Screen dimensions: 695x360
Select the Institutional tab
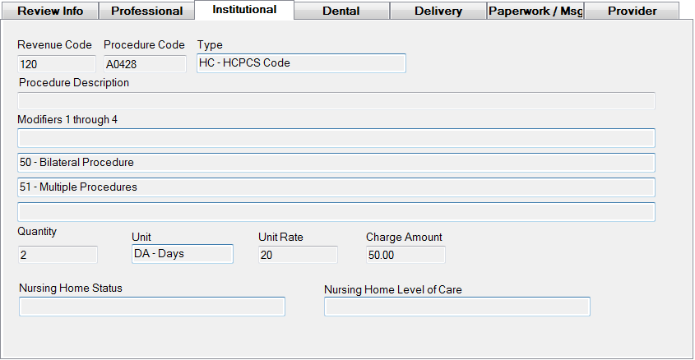(243, 10)
